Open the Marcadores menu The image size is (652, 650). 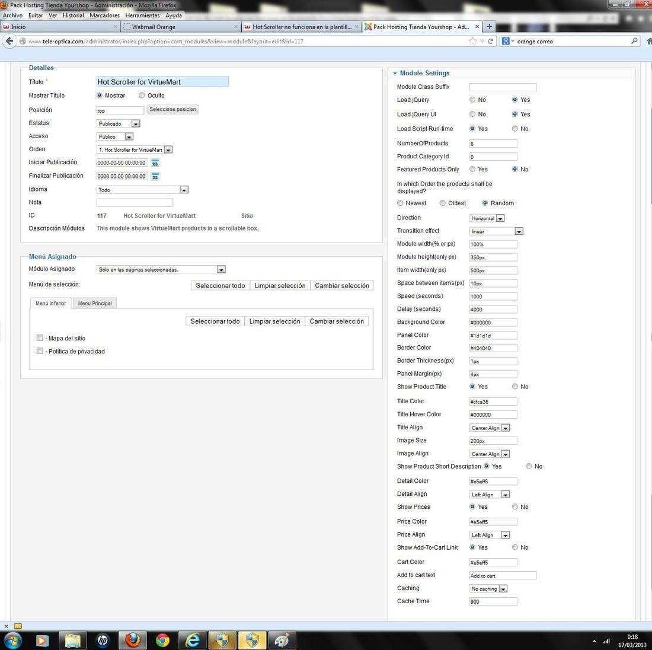(x=104, y=15)
